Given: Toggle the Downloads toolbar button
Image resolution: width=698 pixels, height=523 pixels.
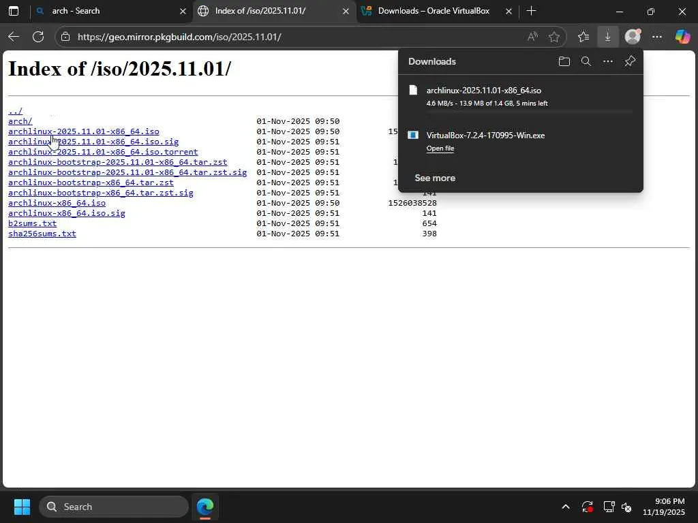Looking at the screenshot, I should pos(607,37).
